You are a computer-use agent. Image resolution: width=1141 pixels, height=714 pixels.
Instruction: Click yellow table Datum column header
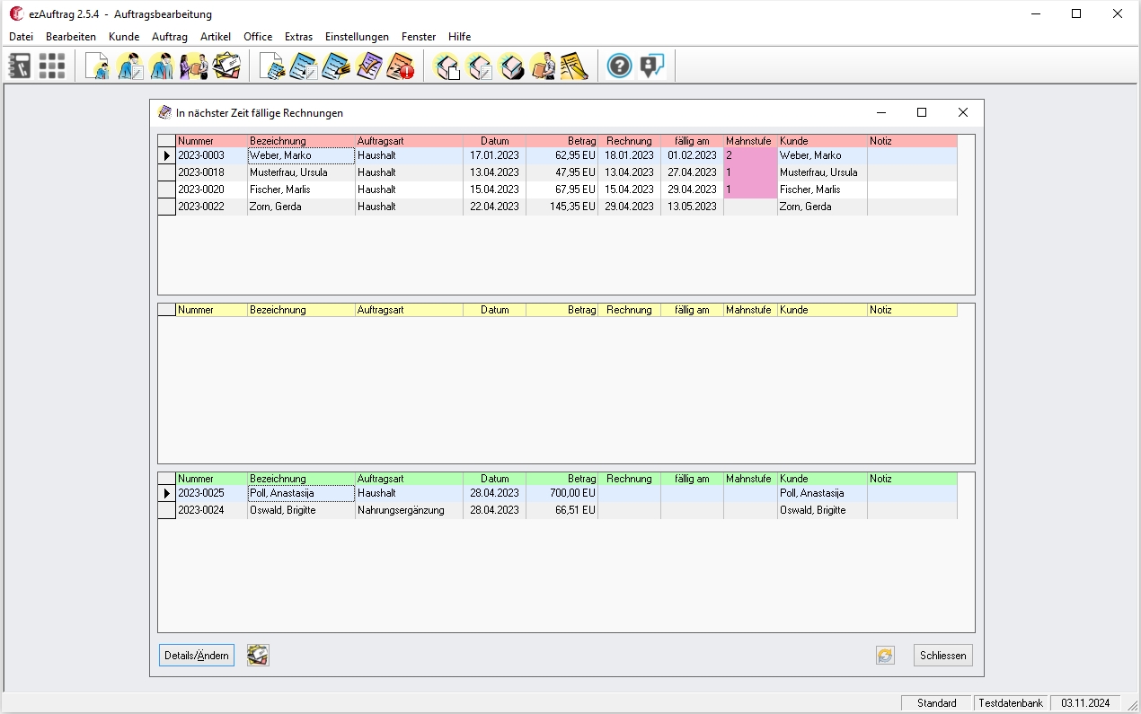coord(494,310)
